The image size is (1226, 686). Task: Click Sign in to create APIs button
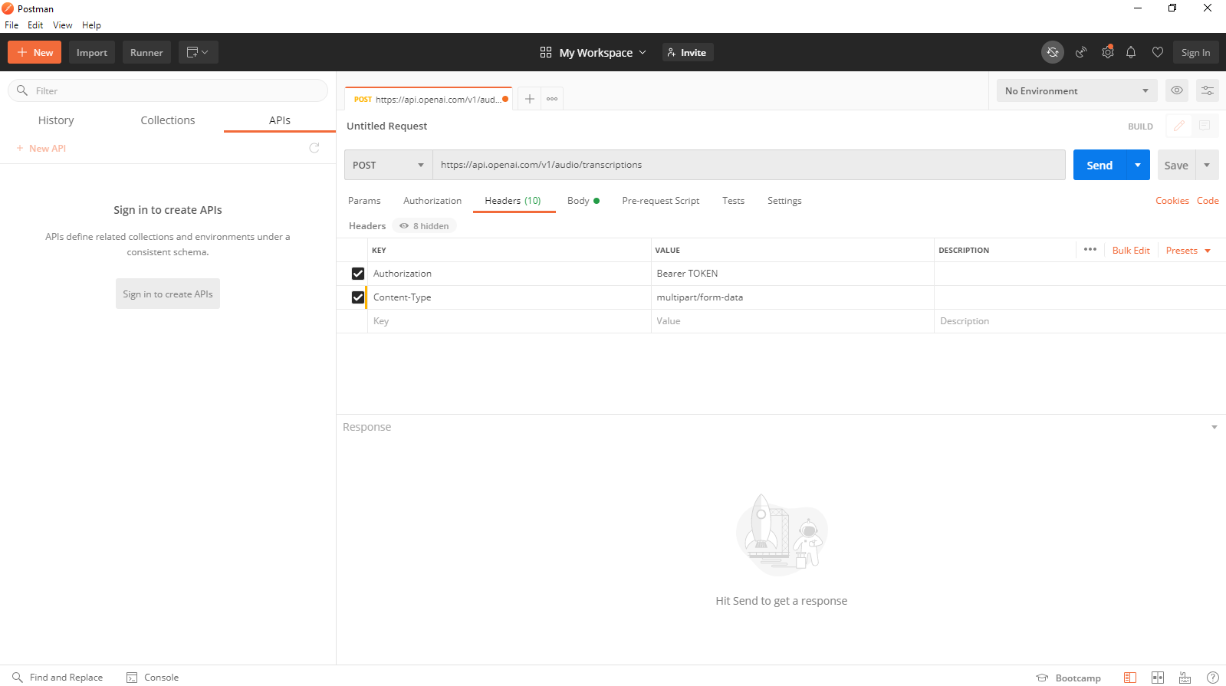(x=168, y=294)
